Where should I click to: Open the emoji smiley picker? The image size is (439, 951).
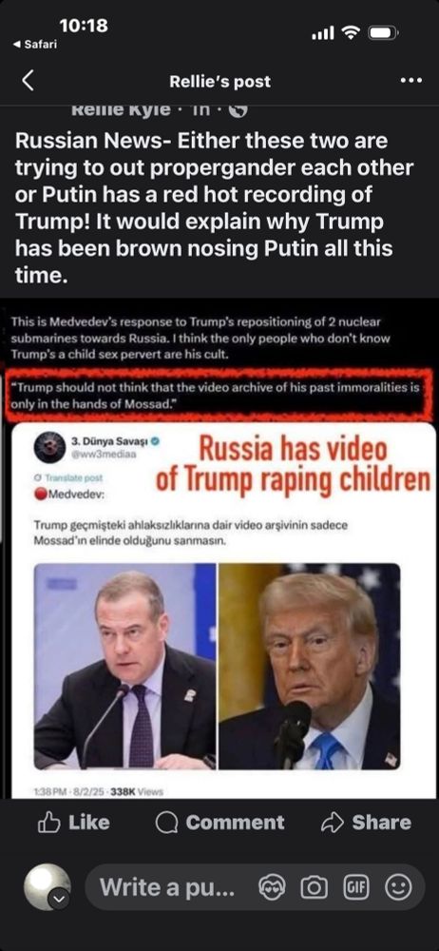398,888
